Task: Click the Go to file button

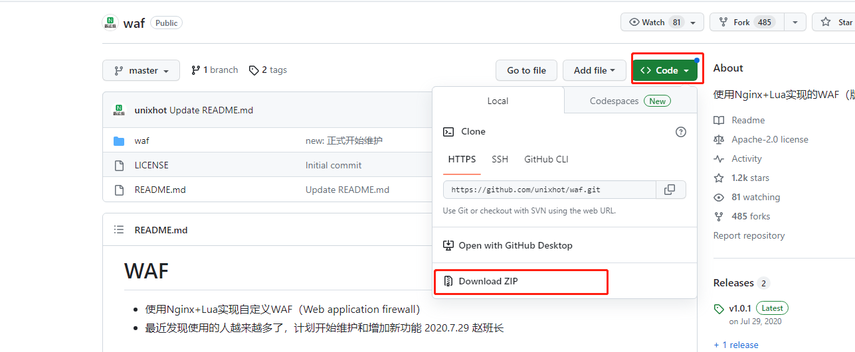Action: (x=526, y=70)
